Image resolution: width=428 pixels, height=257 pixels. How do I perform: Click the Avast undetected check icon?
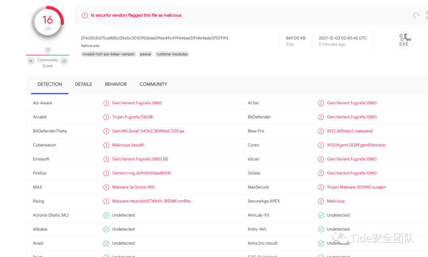click(x=106, y=244)
